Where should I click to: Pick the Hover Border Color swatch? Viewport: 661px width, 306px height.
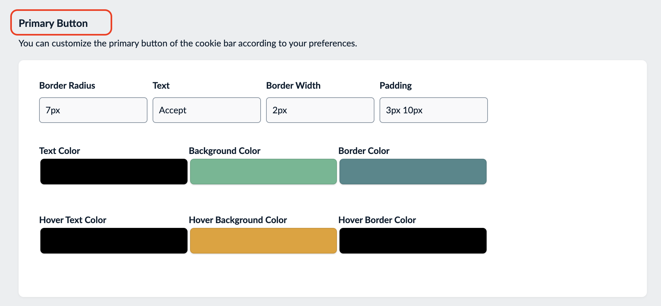click(413, 241)
